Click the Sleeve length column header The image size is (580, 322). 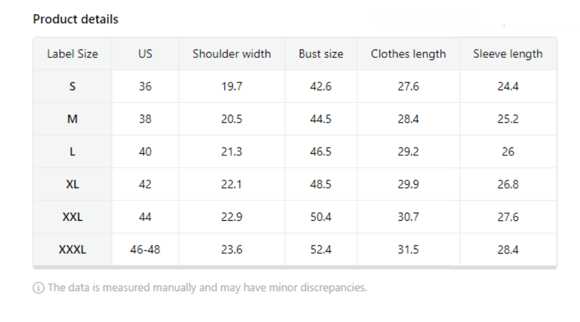coord(508,54)
